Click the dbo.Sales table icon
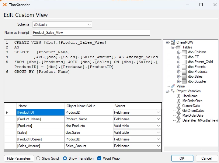Viewport: 219px width, 163px height. tap(184, 76)
